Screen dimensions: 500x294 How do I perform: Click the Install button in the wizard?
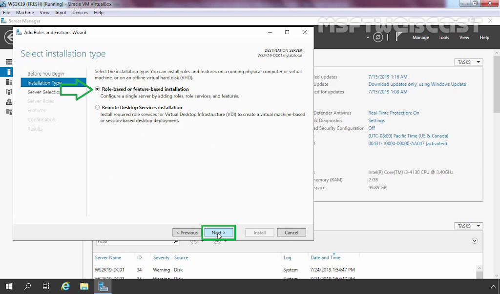click(260, 233)
